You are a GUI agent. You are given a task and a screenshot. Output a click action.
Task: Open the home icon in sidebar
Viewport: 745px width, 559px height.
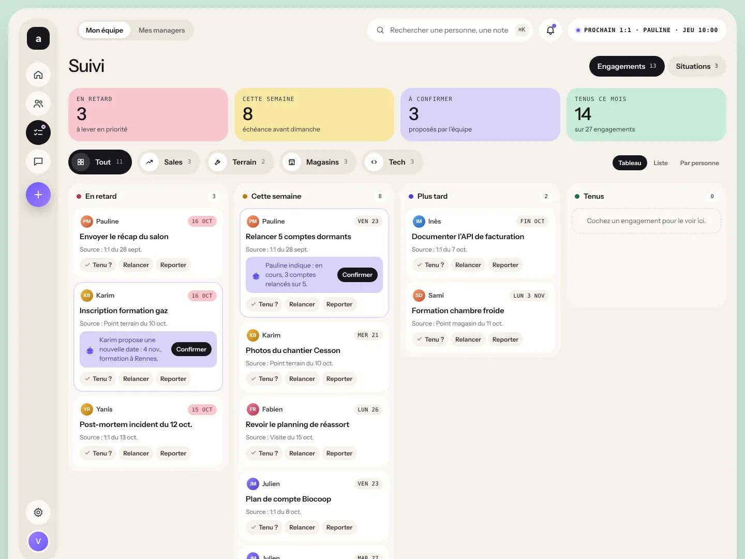click(x=38, y=75)
